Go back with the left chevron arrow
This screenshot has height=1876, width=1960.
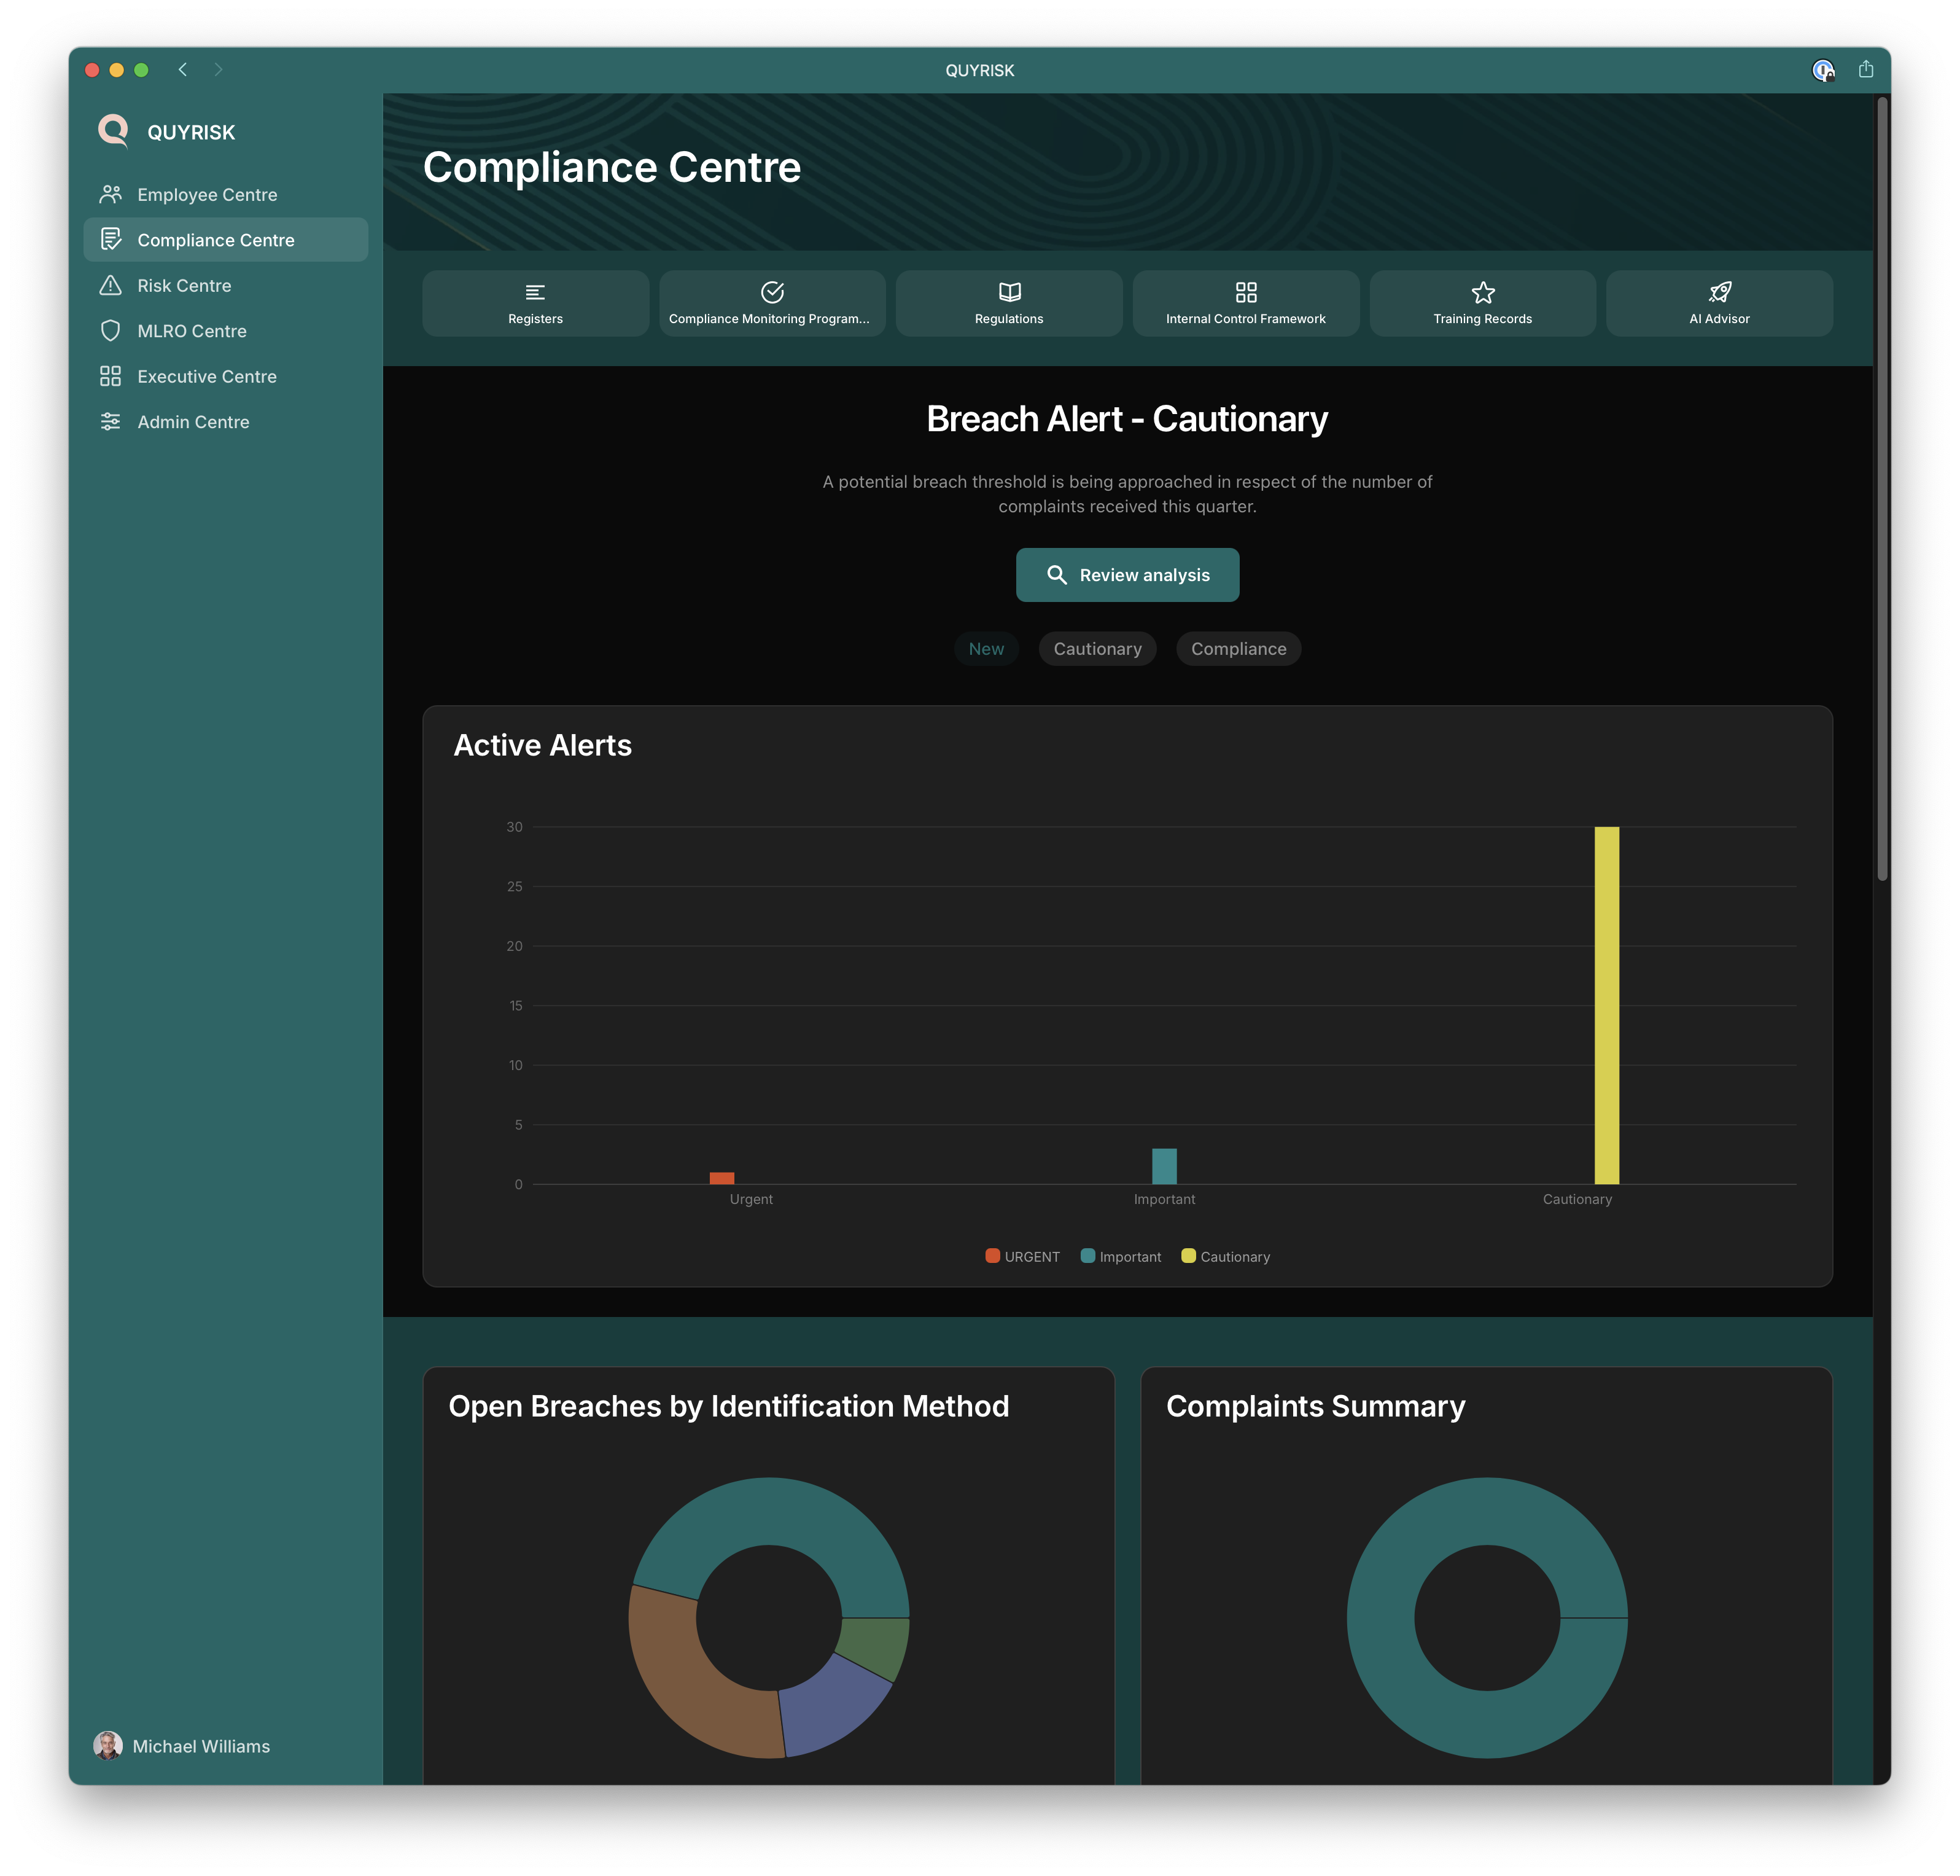pos(183,69)
